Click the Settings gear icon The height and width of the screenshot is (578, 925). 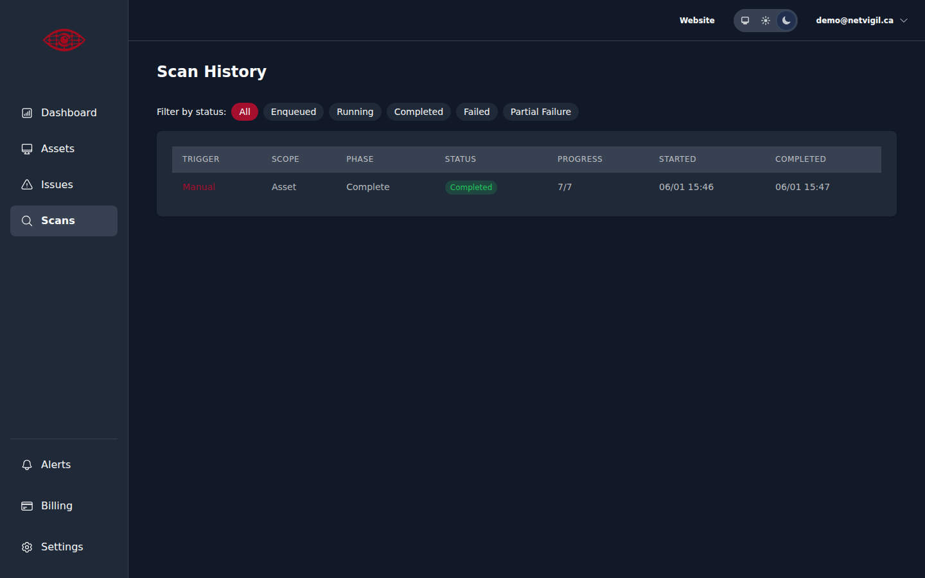27,547
